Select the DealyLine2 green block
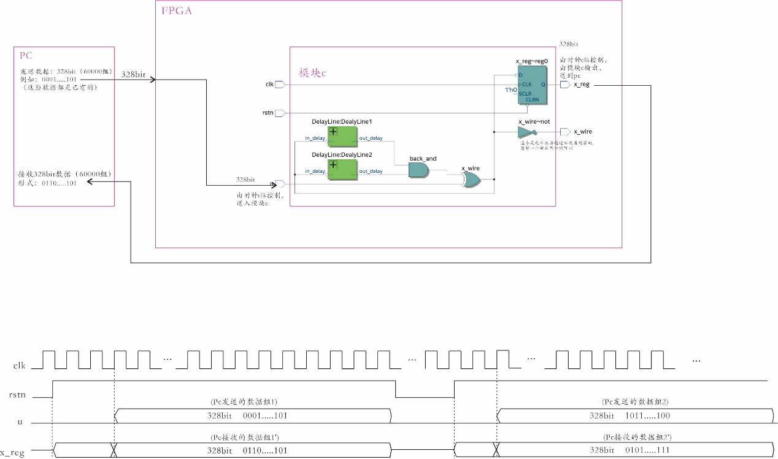 click(342, 169)
